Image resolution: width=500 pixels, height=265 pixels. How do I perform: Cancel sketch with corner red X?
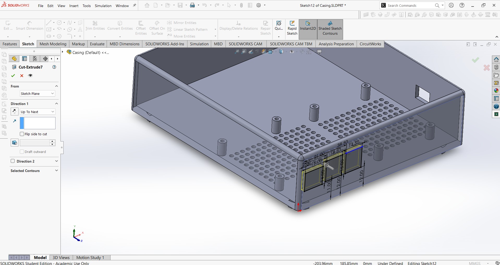coord(486,68)
